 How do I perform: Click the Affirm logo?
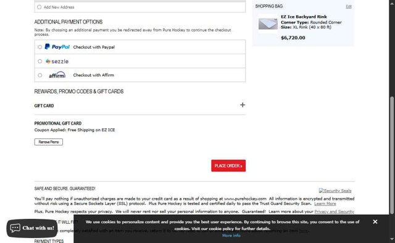(57, 75)
